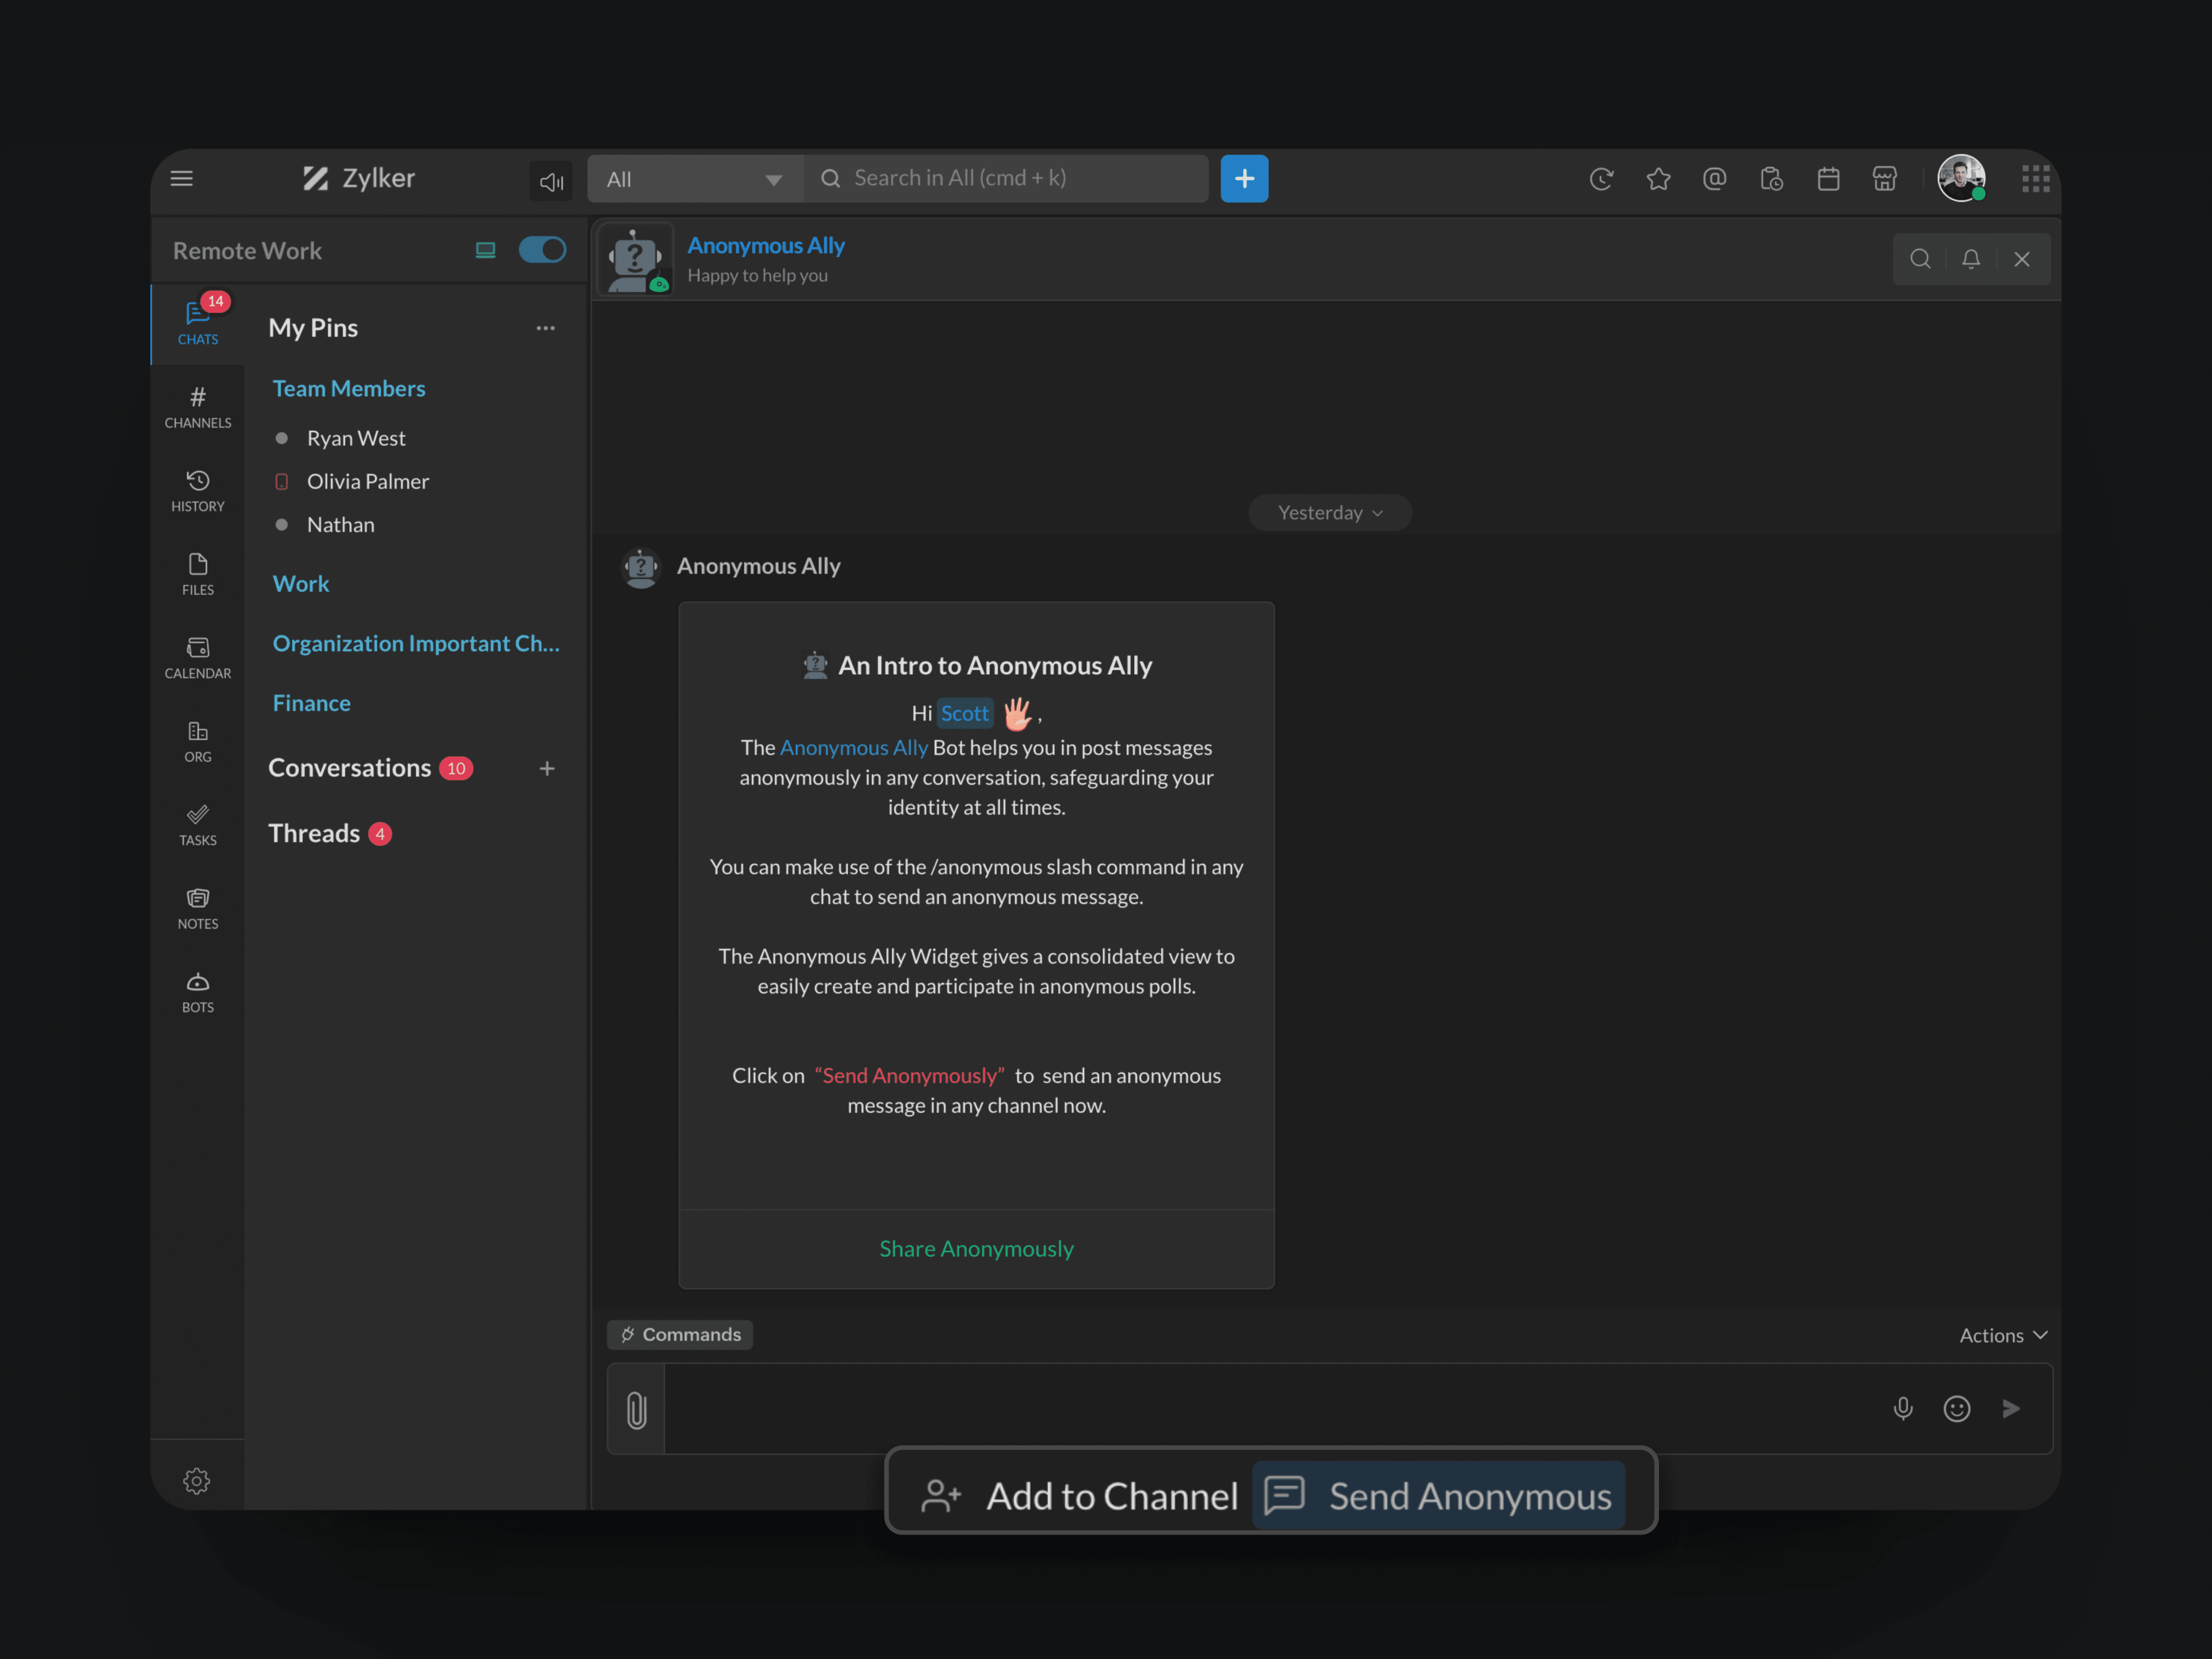This screenshot has width=2212, height=1659.
Task: Open settings gear at bottom of sidebar
Action: point(197,1481)
